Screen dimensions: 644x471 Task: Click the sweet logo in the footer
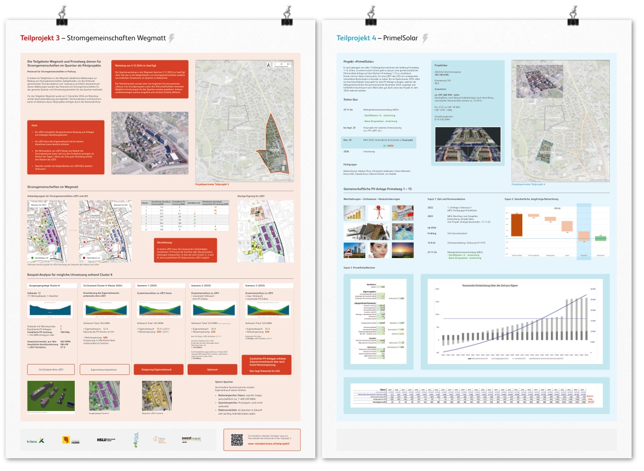tap(187, 439)
